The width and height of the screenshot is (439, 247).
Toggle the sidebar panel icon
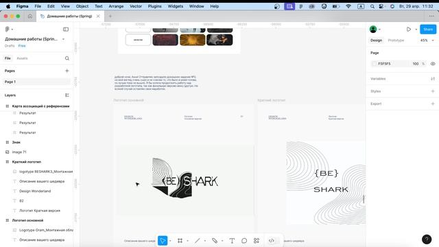click(x=66, y=29)
